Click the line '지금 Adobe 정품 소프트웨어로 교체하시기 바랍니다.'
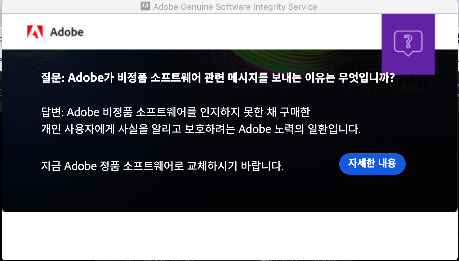Screen dimensions: 459x261 pyautogui.click(x=162, y=166)
